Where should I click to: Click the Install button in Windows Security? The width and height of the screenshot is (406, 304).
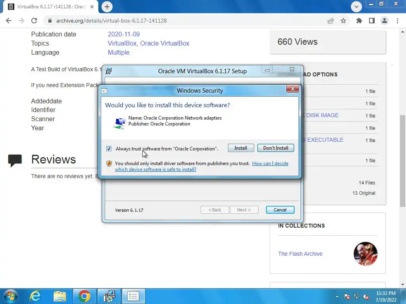tap(241, 148)
